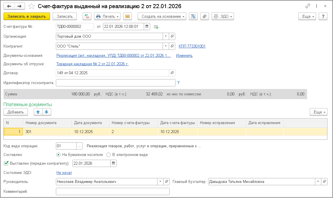Image resolution: width=333 pixels, height=198 pixels.
Task: Select На бумажном носителе option
Action: 58,155
